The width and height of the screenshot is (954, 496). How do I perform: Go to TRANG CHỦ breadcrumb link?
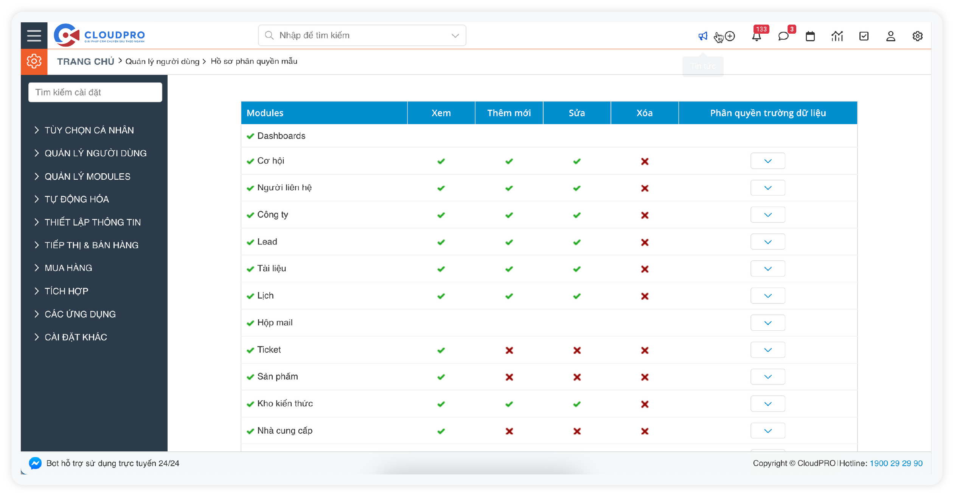[x=85, y=61]
